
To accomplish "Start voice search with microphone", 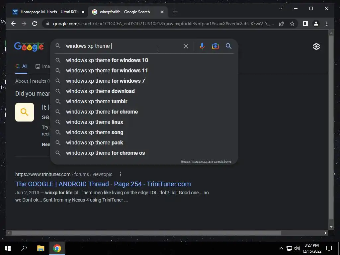I will tap(202, 46).
